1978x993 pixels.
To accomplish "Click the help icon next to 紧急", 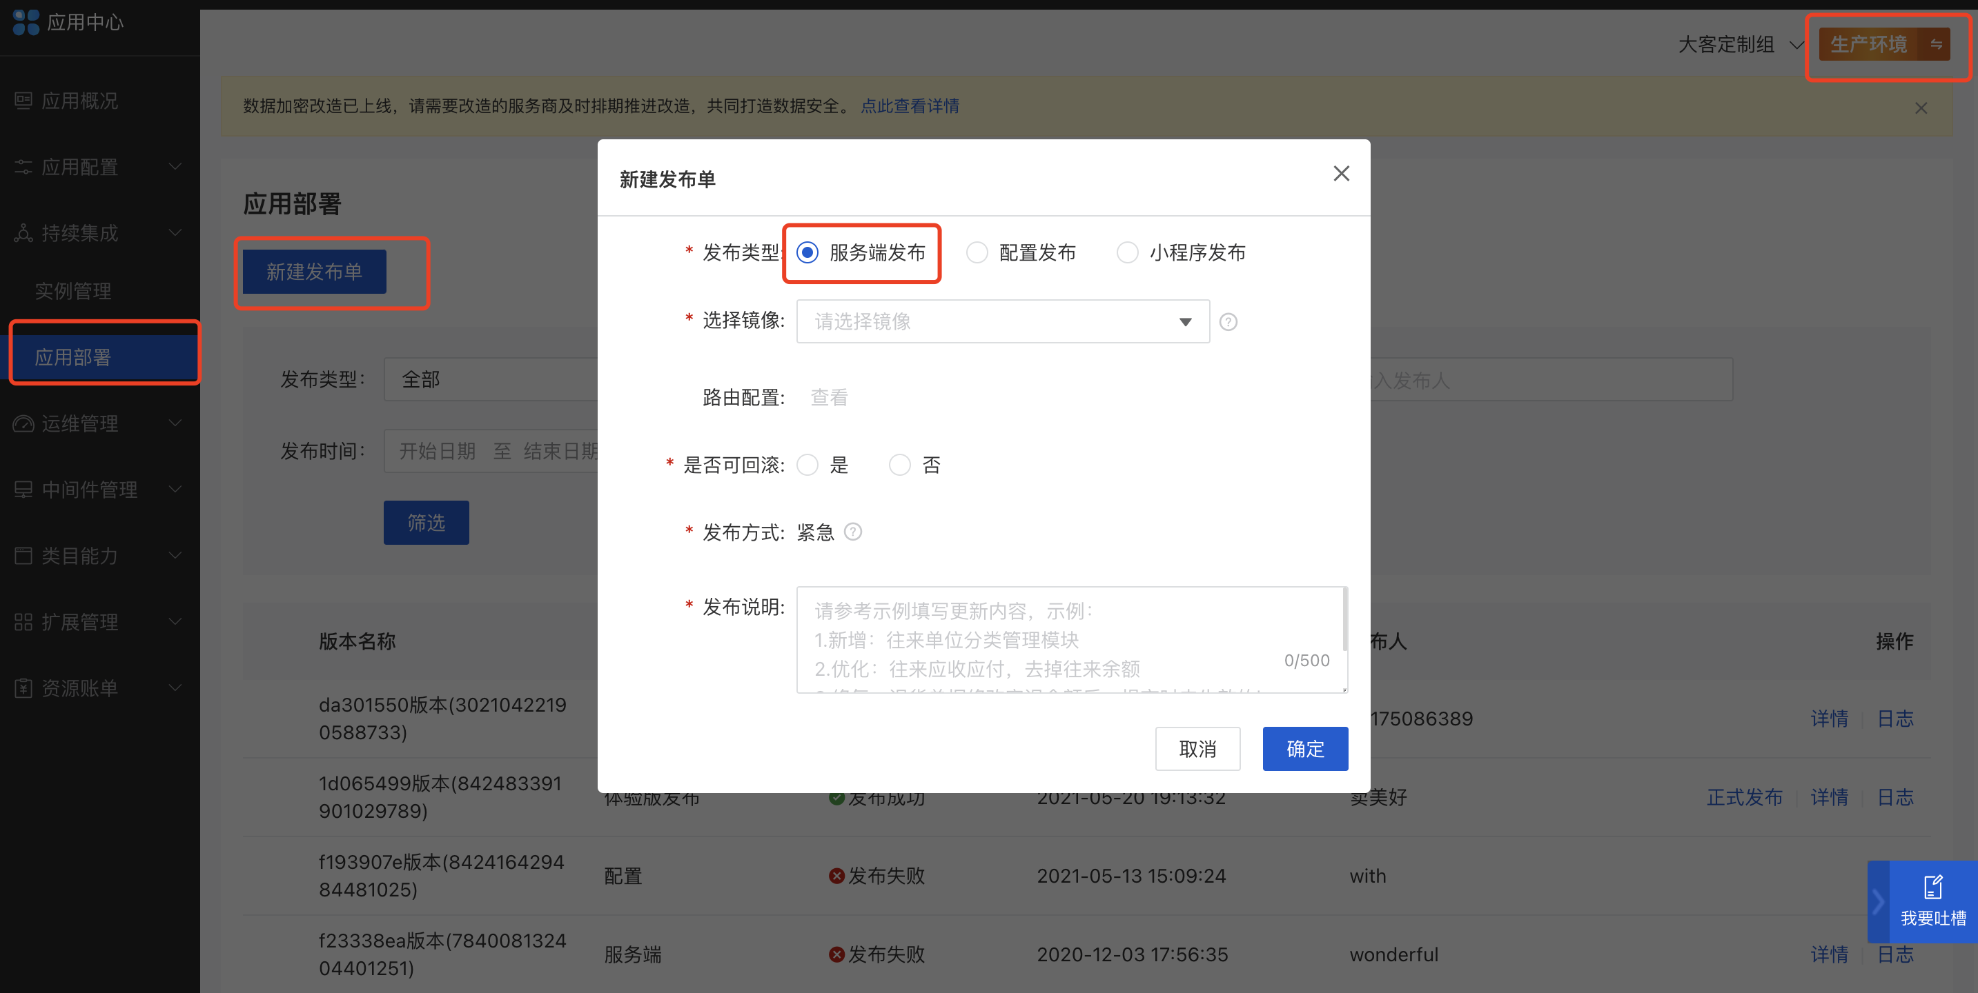I will click(852, 531).
